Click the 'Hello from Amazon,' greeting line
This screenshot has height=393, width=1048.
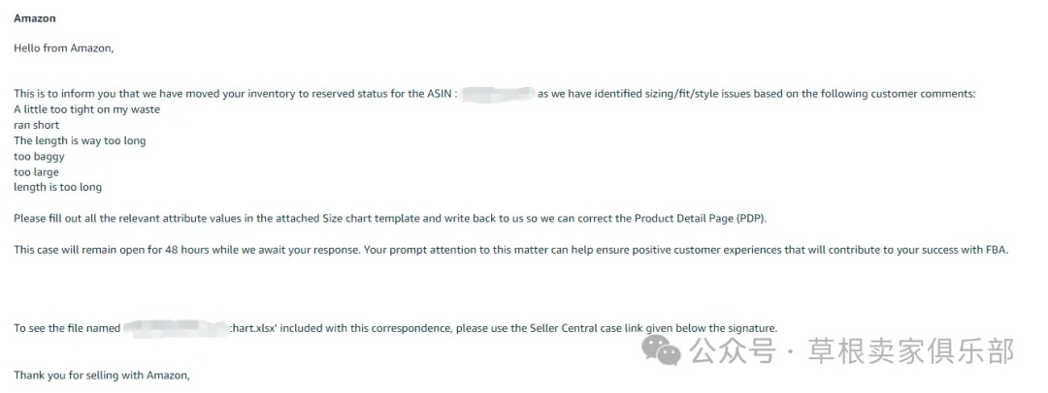tap(63, 48)
